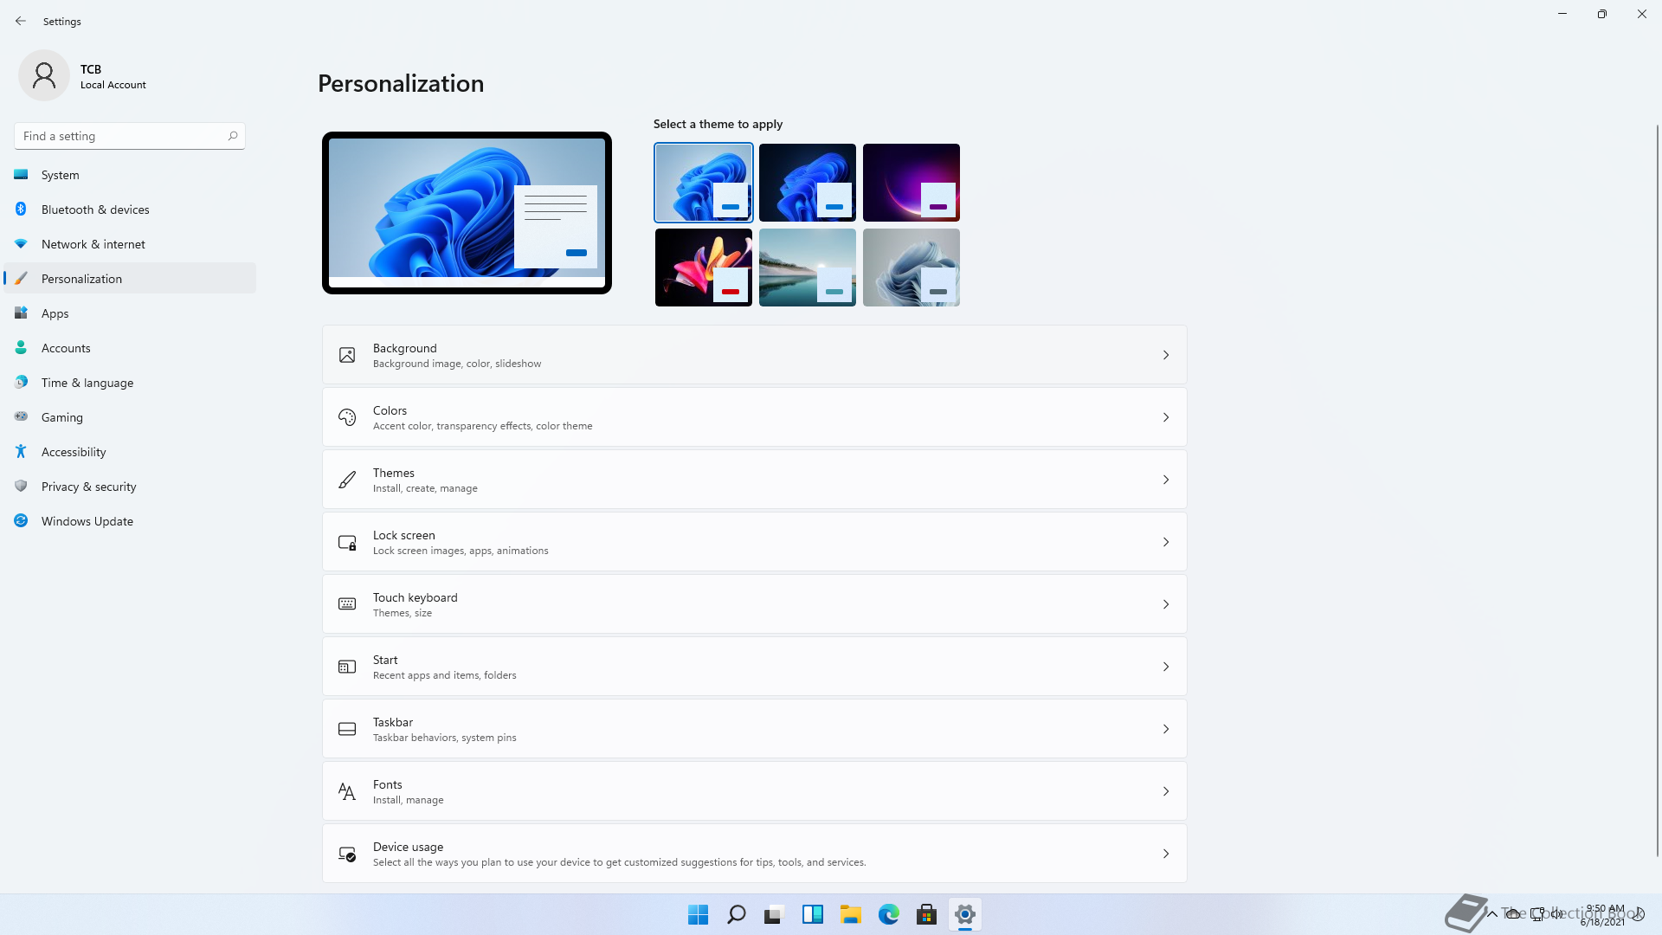
Task: Apply the lake landscape theme
Action: (x=808, y=268)
